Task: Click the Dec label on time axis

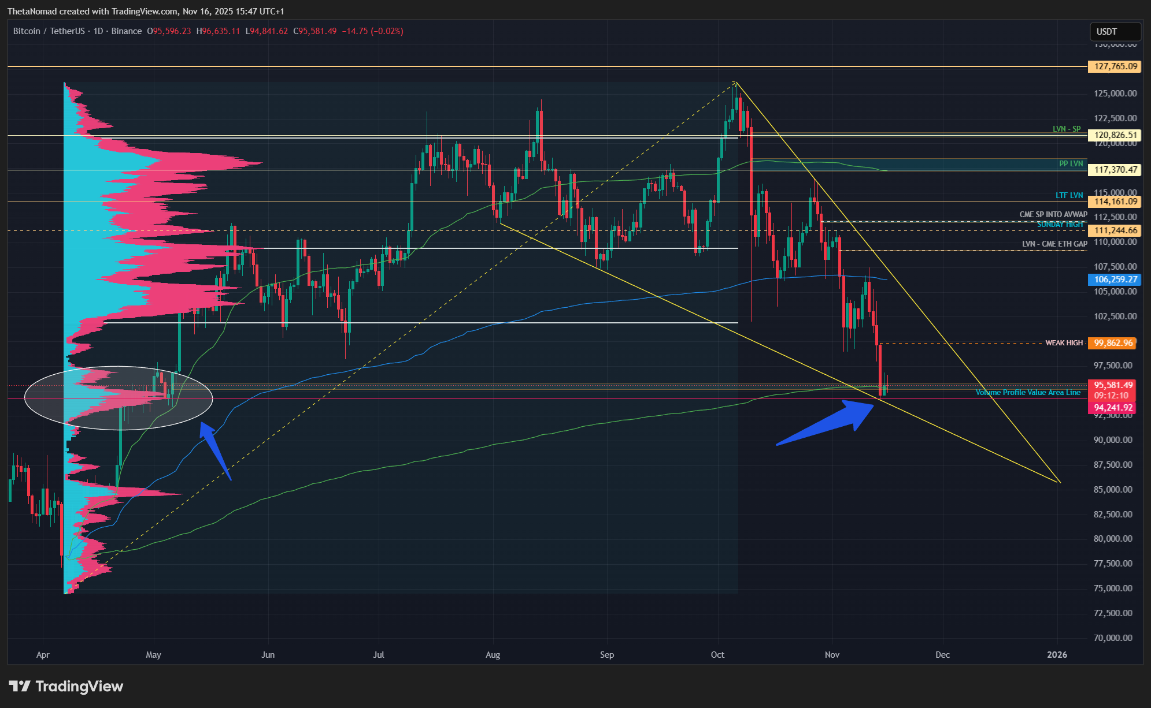Action: [942, 655]
